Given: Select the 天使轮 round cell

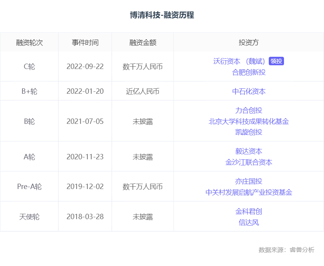Looking at the screenshot, I should [x=29, y=217].
